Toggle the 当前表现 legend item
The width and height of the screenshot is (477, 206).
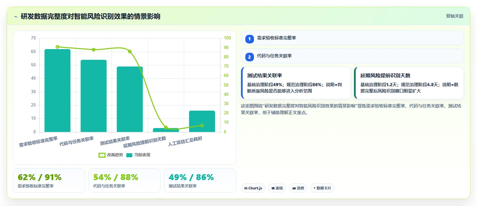click(138, 155)
